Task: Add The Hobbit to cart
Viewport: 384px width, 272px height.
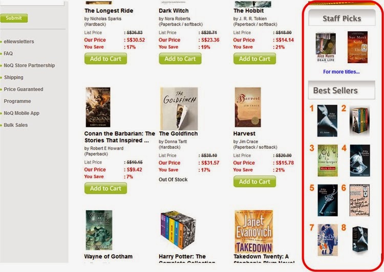Action: click(x=254, y=59)
